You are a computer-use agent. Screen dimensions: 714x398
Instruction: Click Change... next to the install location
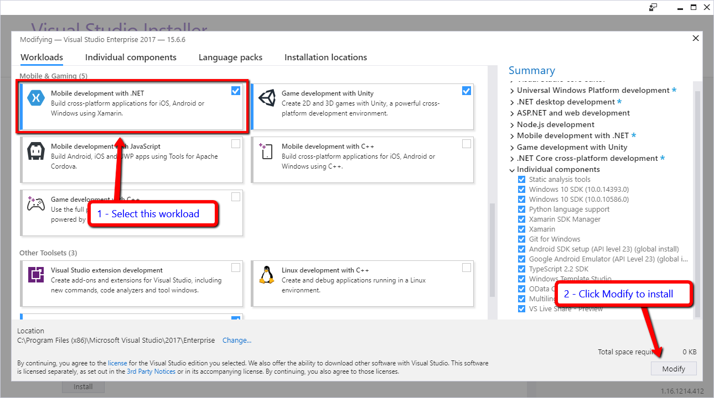[x=237, y=341]
